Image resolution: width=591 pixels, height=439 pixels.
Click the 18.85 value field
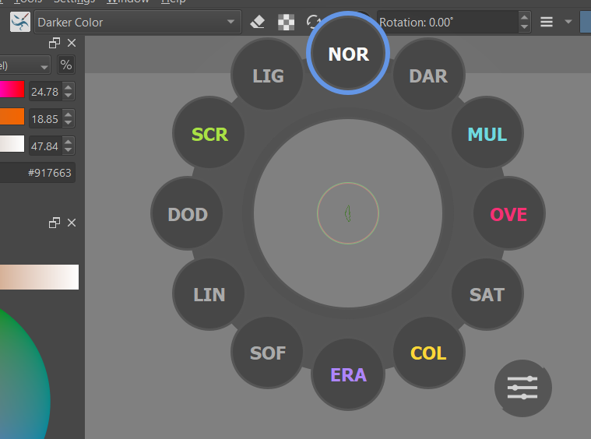[45, 118]
